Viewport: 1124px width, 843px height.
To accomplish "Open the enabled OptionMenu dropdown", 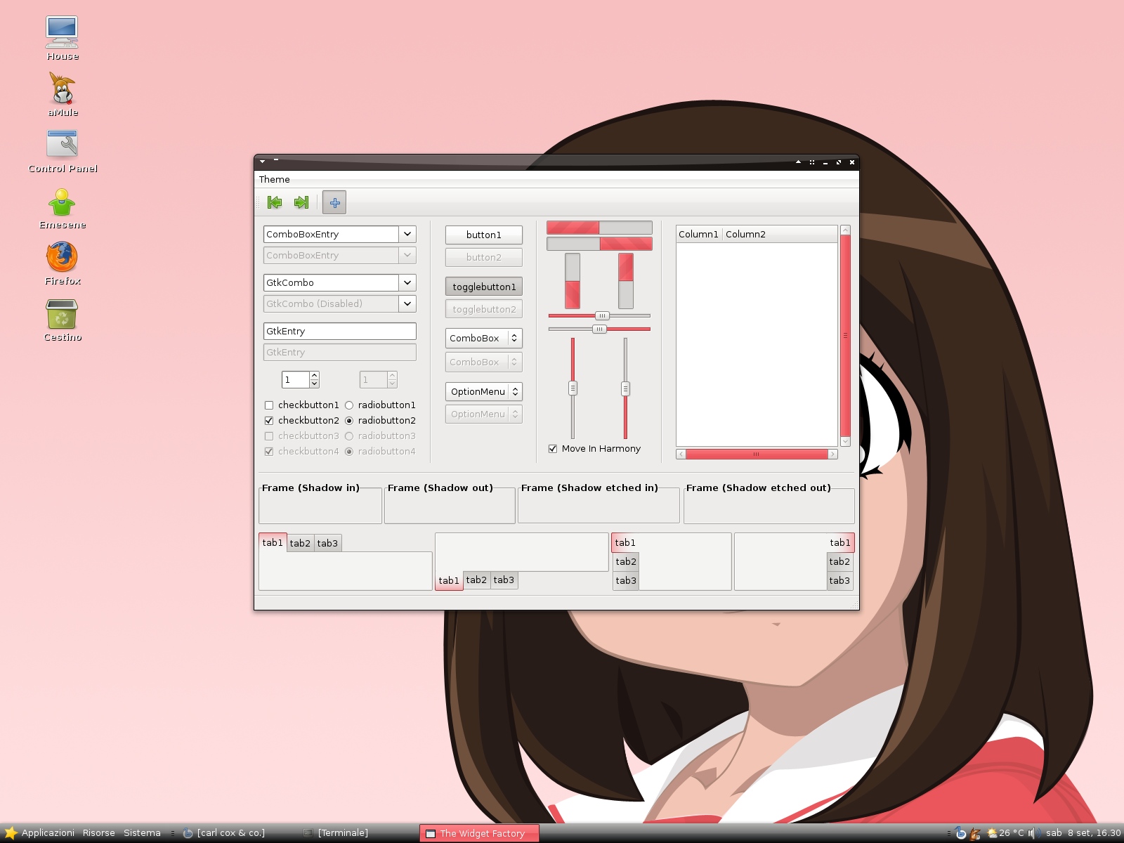I will (x=484, y=391).
